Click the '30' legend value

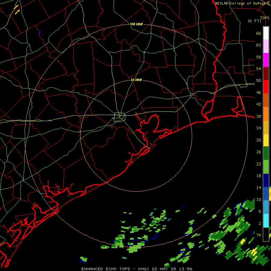[x=259, y=140]
